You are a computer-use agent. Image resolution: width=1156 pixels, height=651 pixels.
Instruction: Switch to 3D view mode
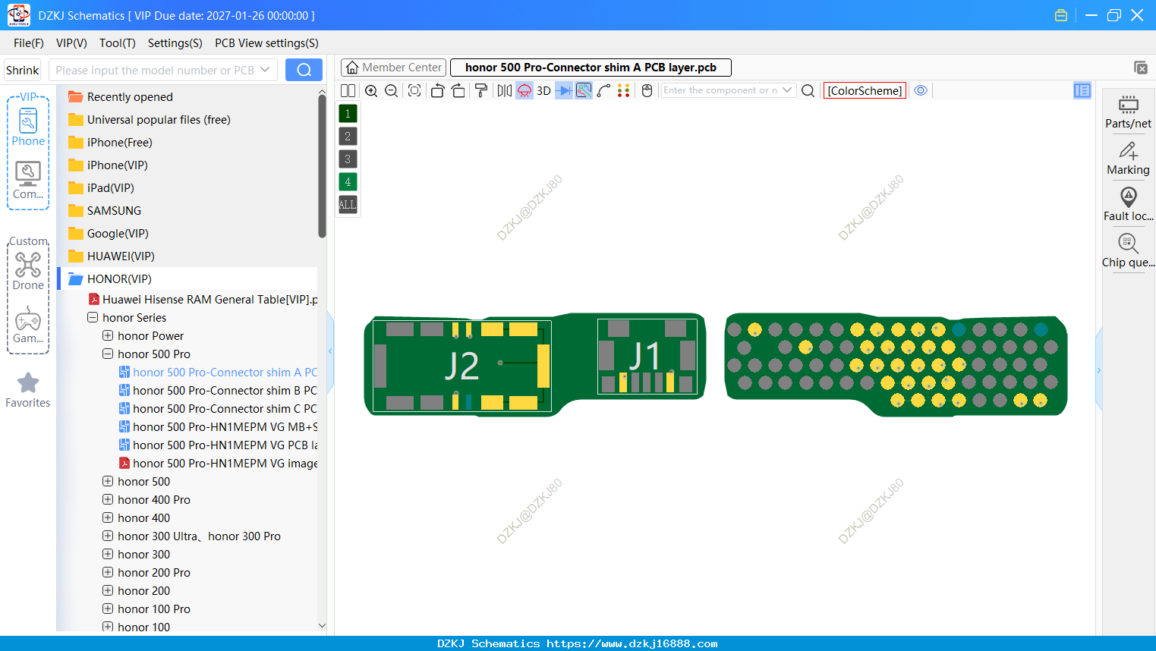(543, 90)
